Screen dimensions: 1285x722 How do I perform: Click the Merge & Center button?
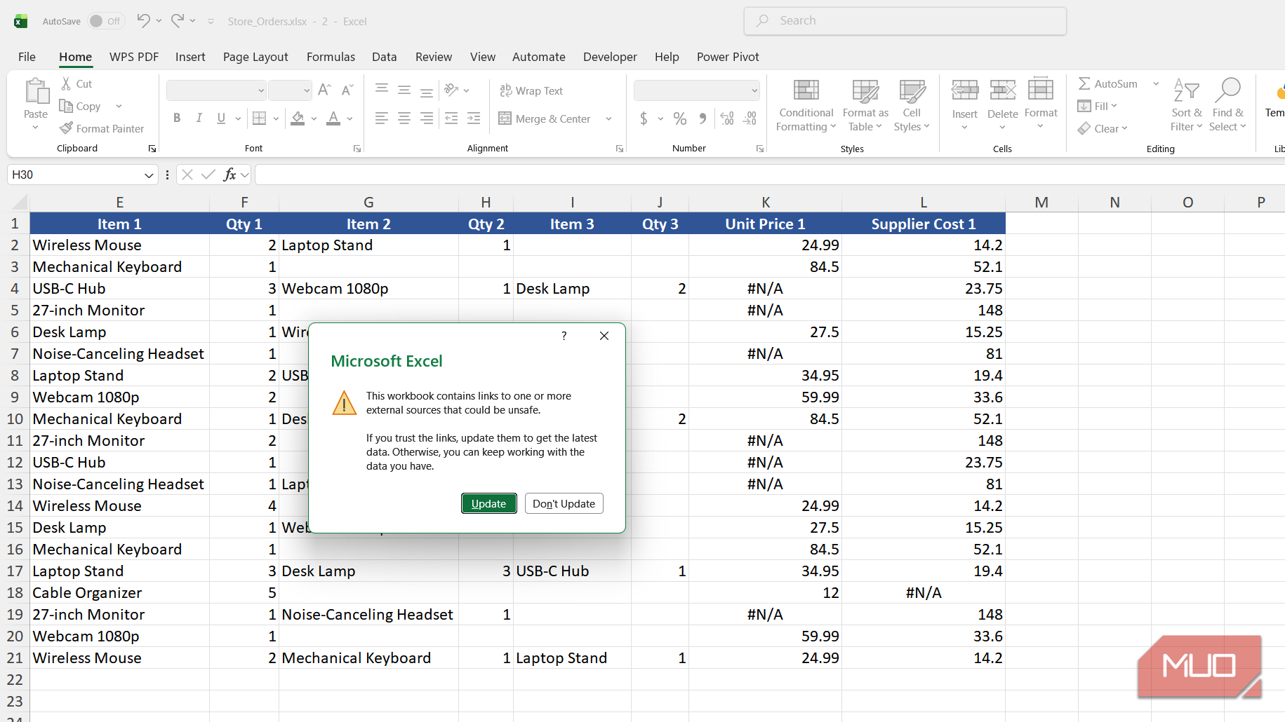coord(545,118)
